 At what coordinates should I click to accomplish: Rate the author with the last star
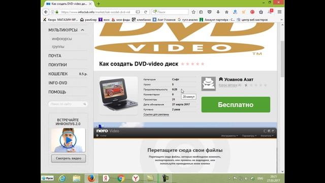tap(266, 85)
